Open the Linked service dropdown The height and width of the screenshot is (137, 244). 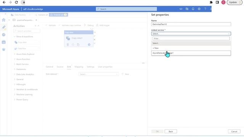pos(191,33)
